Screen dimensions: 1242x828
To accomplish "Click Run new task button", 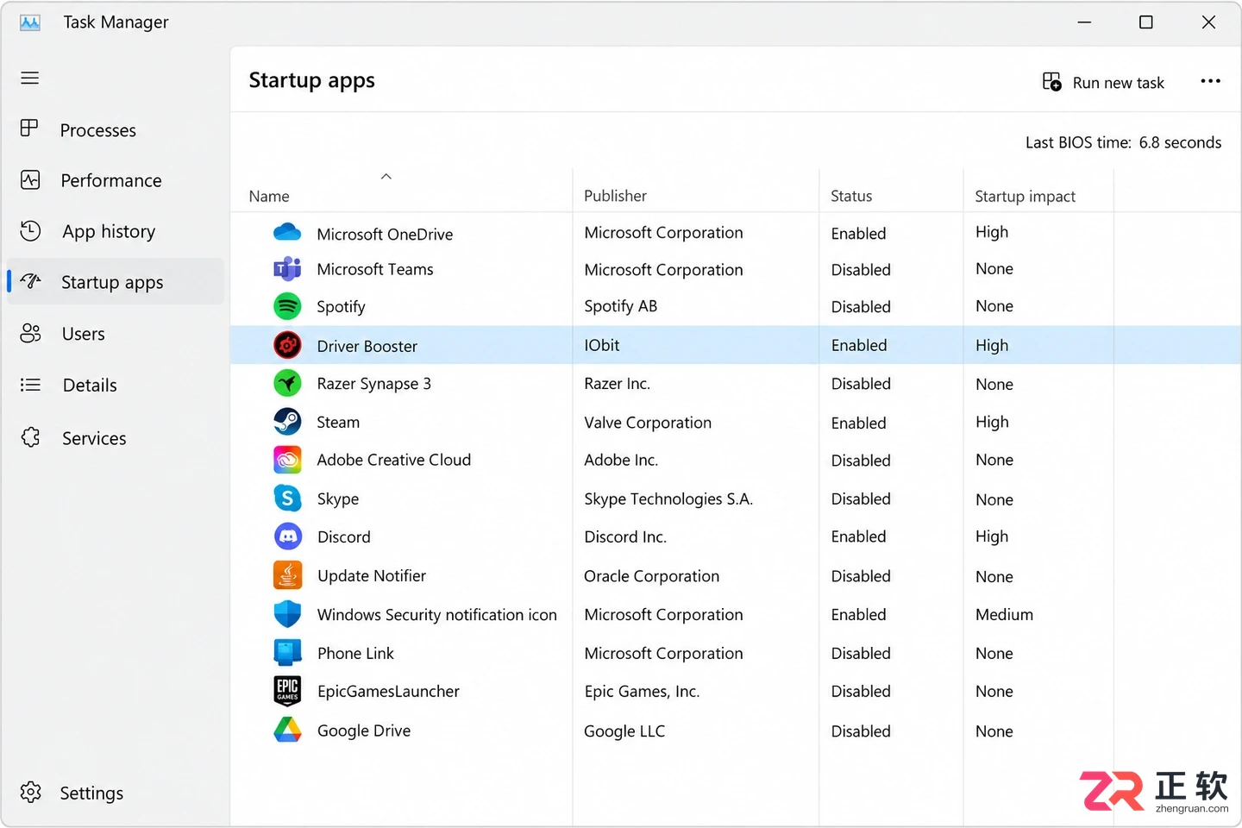I will tap(1103, 83).
